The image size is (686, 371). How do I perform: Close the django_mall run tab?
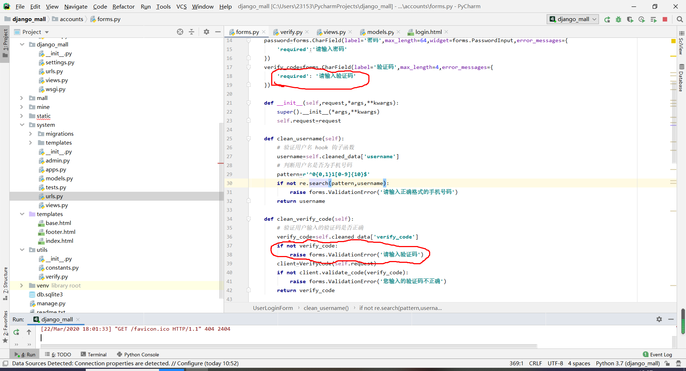click(x=78, y=320)
